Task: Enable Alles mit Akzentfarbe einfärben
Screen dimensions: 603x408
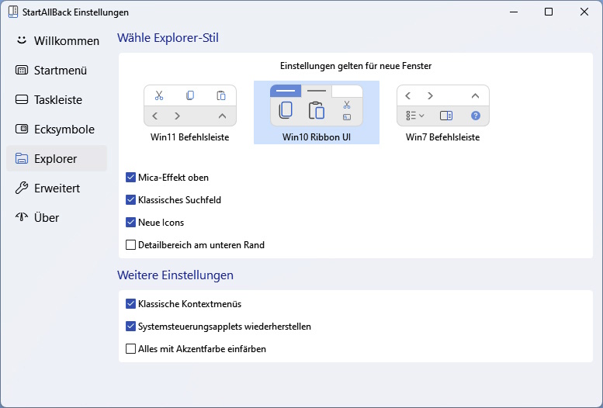Action: pyautogui.click(x=130, y=349)
